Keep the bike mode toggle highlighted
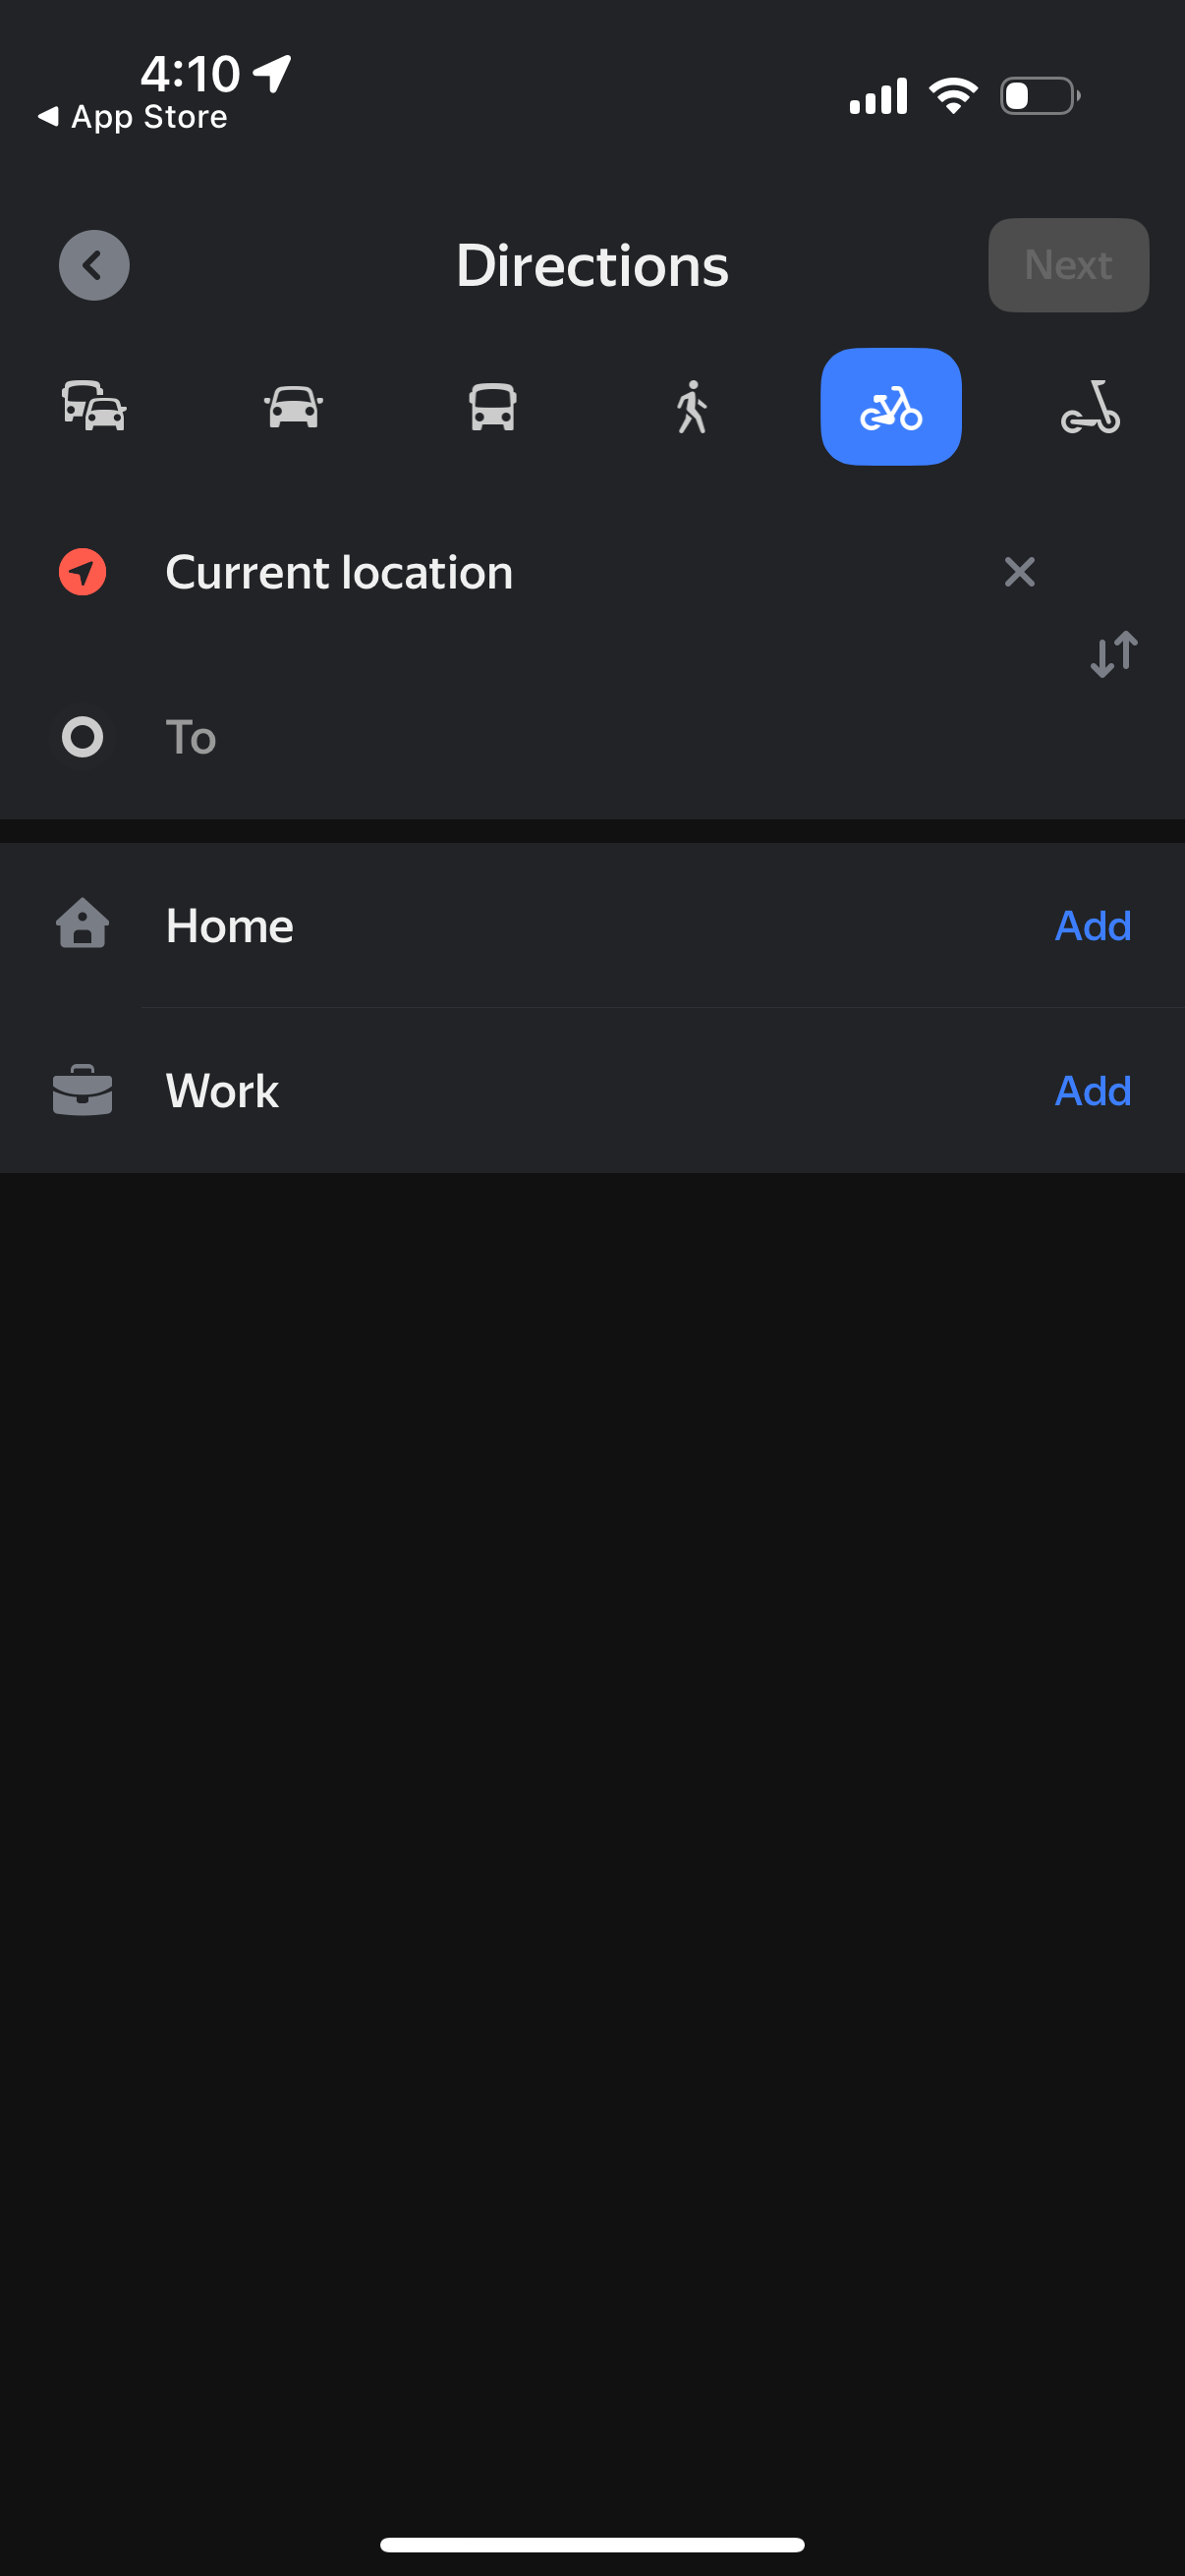This screenshot has width=1185, height=2576. tap(890, 406)
